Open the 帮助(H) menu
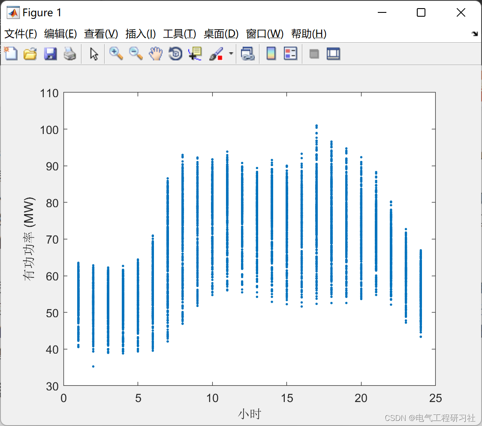The image size is (482, 426). (309, 34)
